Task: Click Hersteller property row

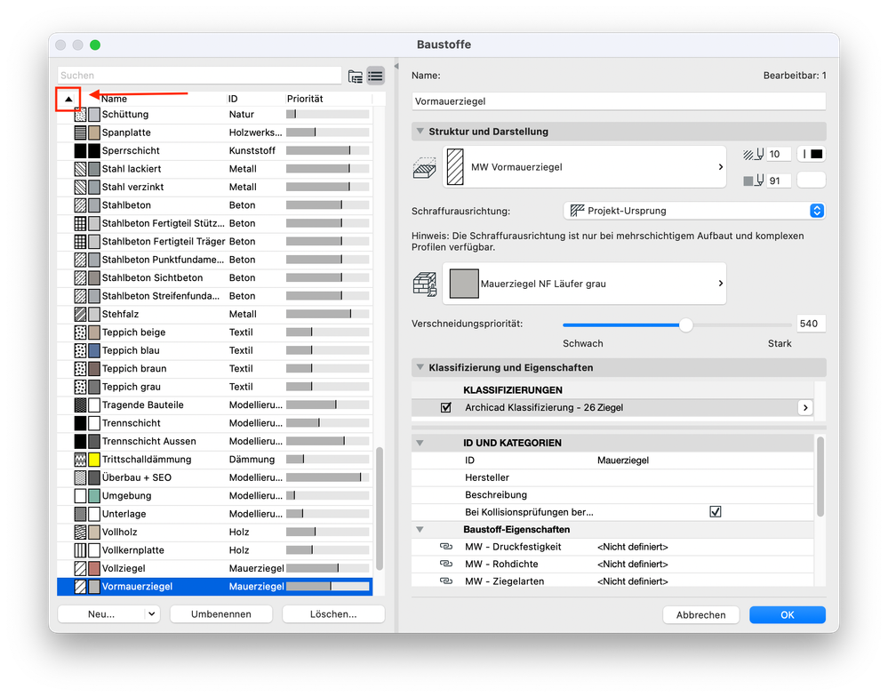Action: (612, 478)
